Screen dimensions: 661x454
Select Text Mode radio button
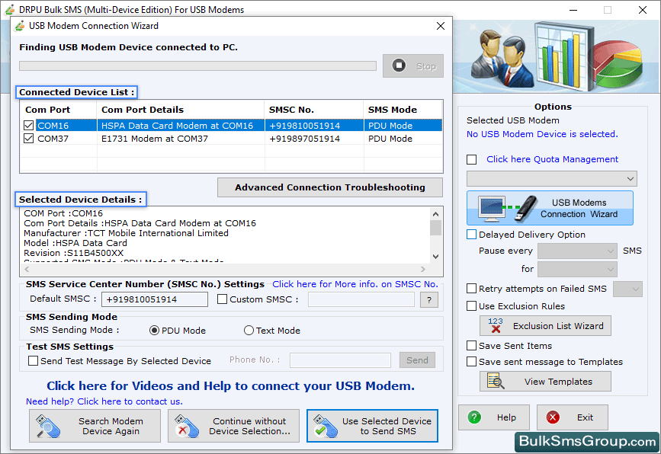249,331
